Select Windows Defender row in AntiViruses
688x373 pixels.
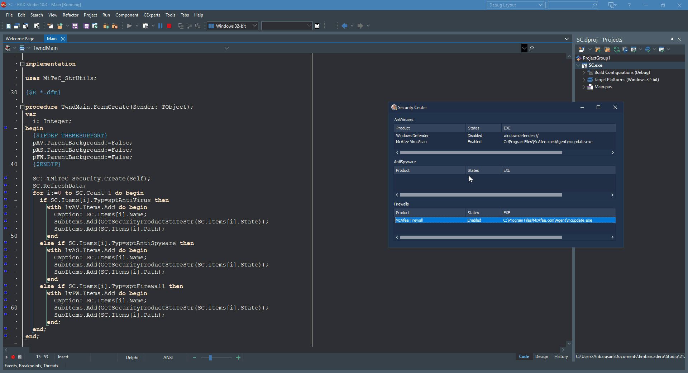point(505,136)
